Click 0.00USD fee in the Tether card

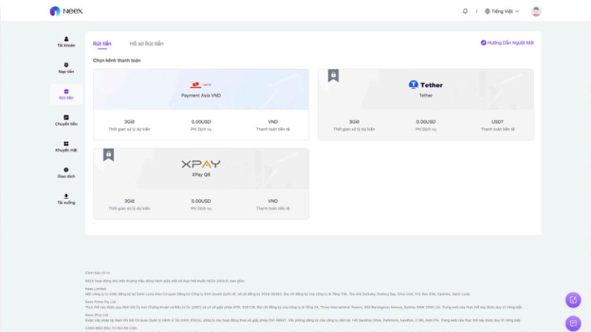(426, 122)
